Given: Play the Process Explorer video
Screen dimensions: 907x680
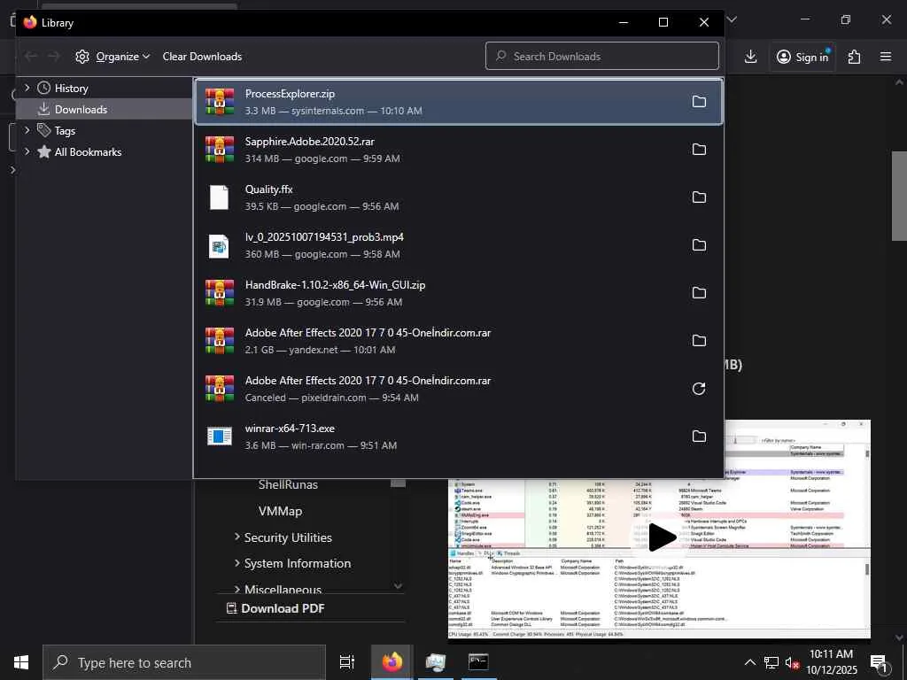Looking at the screenshot, I should coord(661,537).
